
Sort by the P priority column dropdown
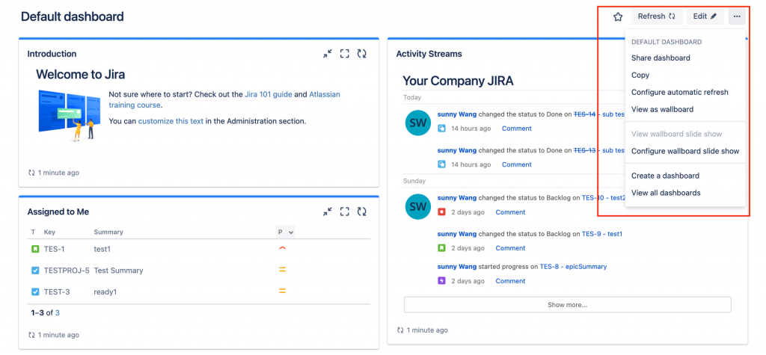click(285, 232)
